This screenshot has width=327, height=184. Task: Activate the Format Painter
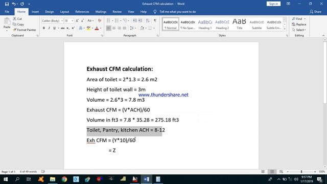[x=25, y=30]
